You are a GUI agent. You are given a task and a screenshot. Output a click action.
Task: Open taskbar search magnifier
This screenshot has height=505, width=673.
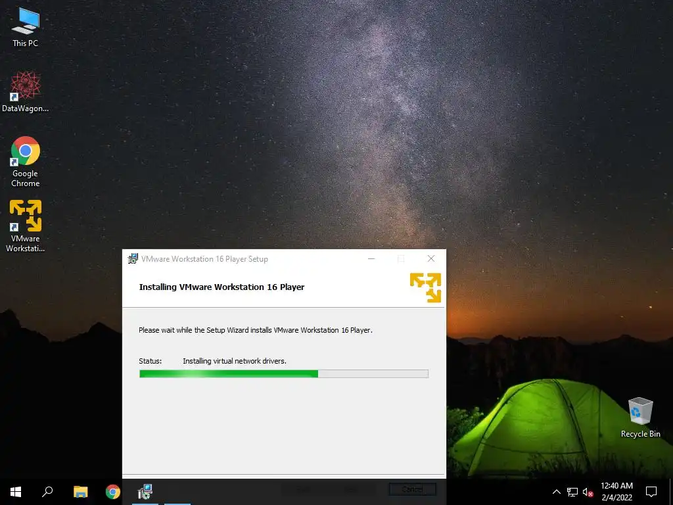(47, 492)
